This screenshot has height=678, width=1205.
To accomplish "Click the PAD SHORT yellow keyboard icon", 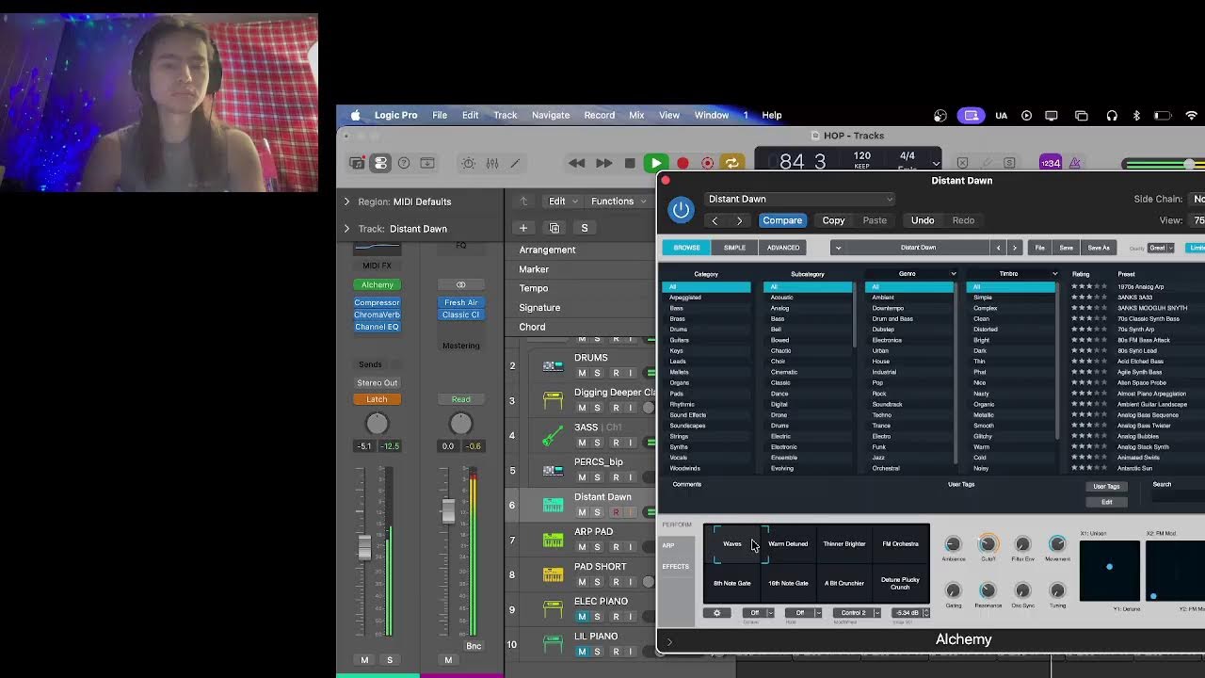I will click(x=553, y=574).
